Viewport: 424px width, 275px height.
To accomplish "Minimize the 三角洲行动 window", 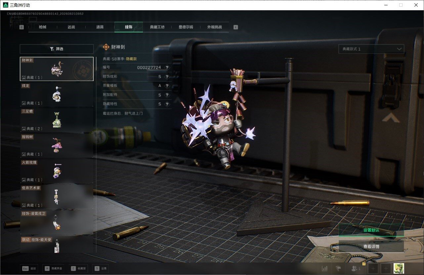I will click(386, 5).
